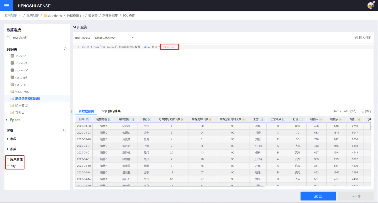This screenshot has height=203, width=378.
Task: Expand the test folder tree node
Action: tap(7, 120)
